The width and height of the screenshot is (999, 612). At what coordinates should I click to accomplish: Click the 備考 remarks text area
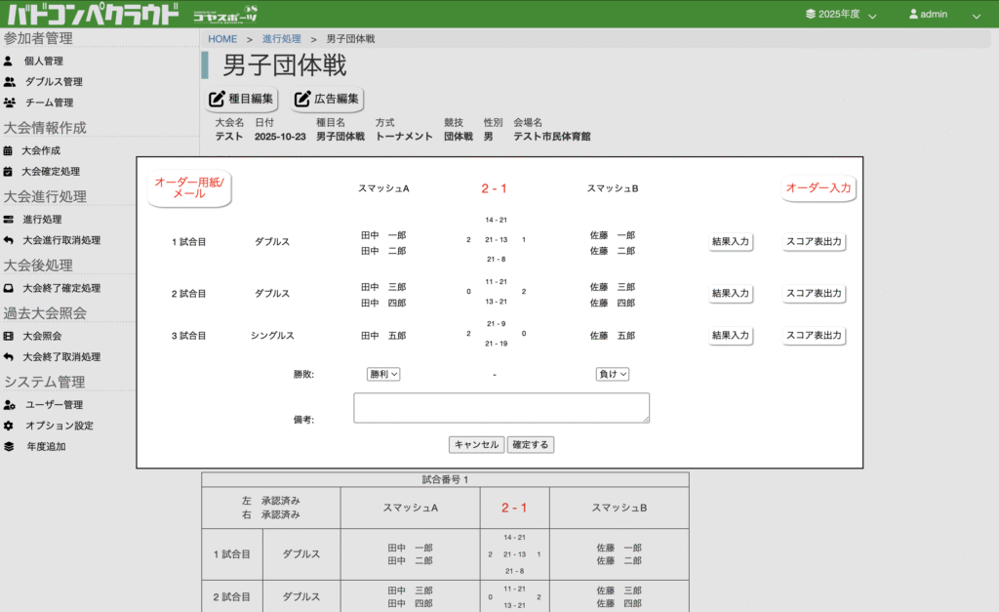click(501, 408)
